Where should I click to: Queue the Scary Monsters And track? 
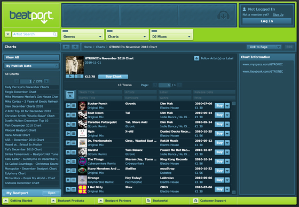click(x=74, y=171)
